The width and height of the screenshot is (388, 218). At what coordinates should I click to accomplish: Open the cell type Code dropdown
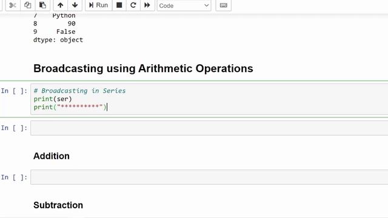click(184, 5)
